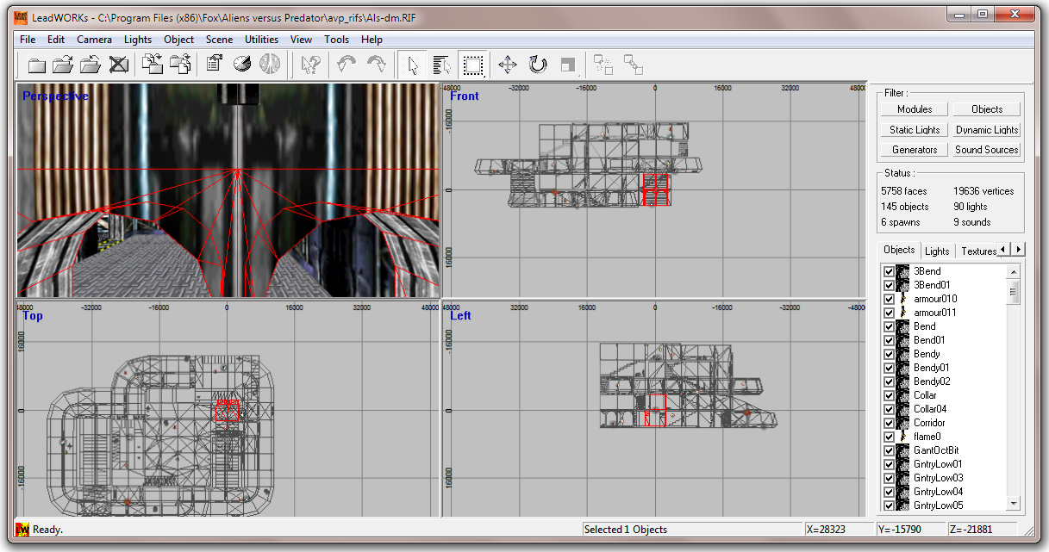Click the object list scrollbar down arrow
This screenshot has height=552, width=1049.
(1013, 504)
